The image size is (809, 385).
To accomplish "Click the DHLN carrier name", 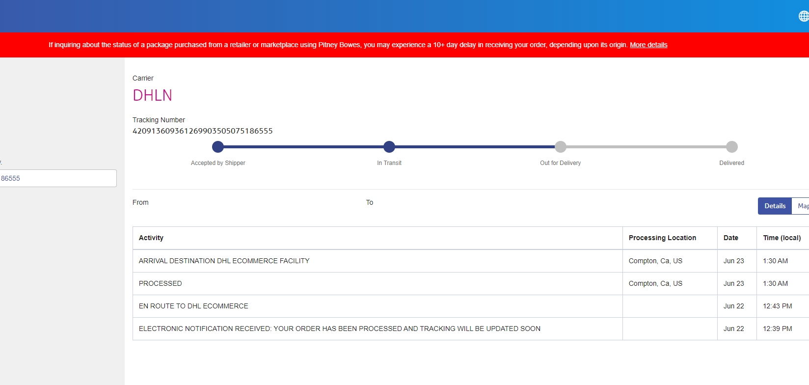I will click(x=152, y=95).
